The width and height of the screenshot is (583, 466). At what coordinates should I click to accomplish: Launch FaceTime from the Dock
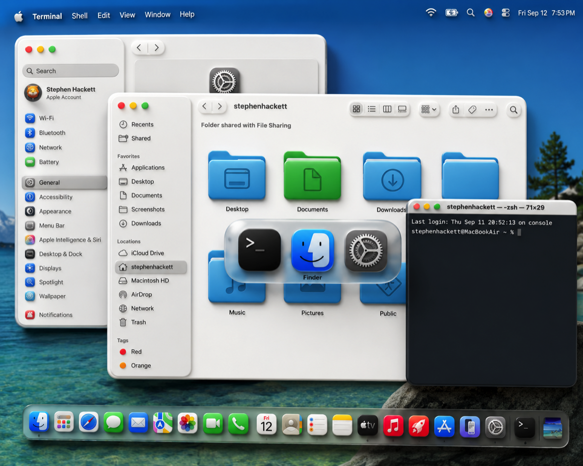[x=212, y=424]
